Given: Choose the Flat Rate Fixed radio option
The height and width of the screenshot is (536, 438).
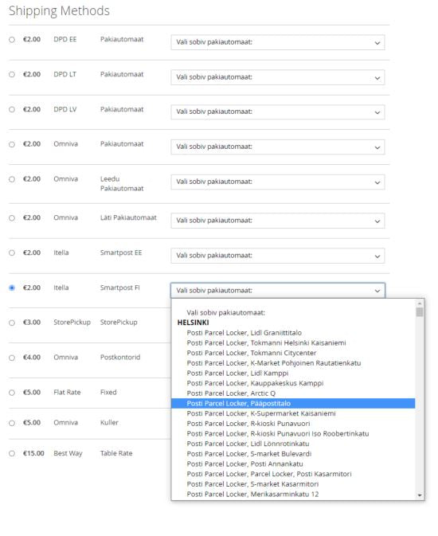Looking at the screenshot, I should 12,393.
